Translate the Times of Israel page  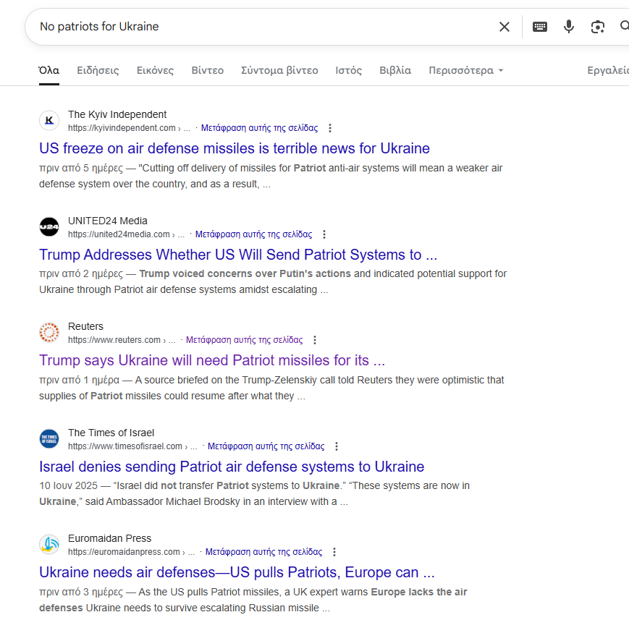266,446
